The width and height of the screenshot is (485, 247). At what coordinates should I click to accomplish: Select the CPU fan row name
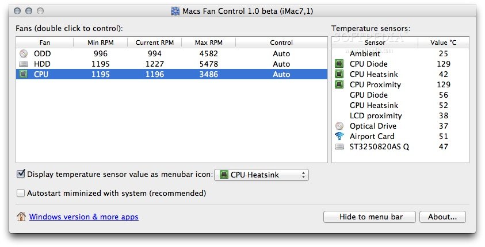point(41,75)
